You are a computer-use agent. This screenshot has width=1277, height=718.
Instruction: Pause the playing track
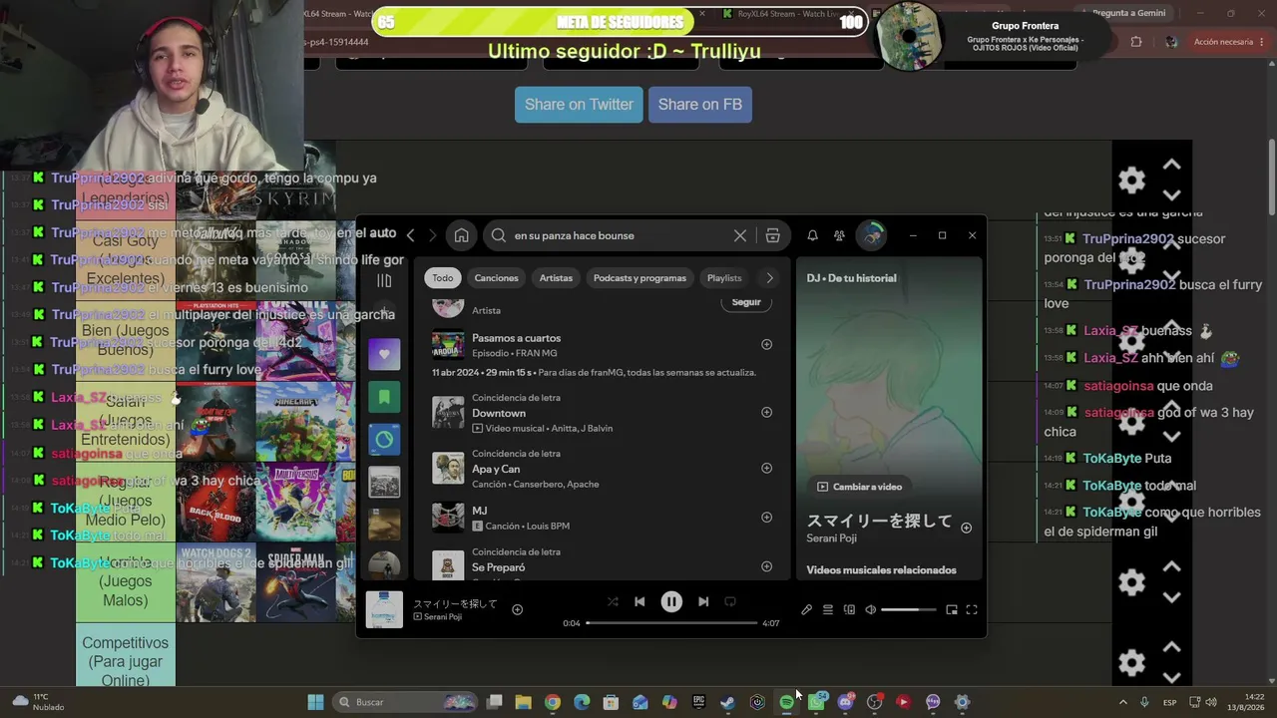[671, 601]
